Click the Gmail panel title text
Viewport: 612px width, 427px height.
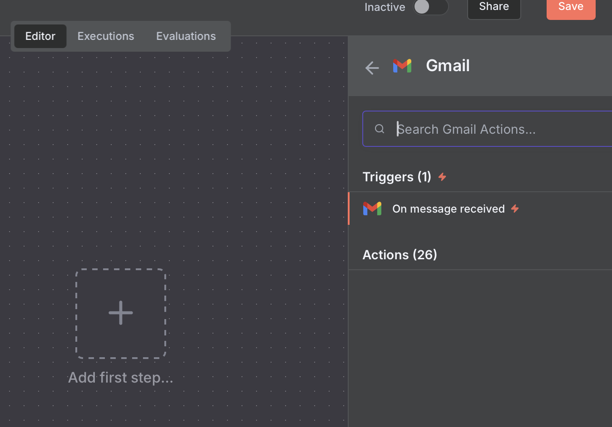coord(448,66)
